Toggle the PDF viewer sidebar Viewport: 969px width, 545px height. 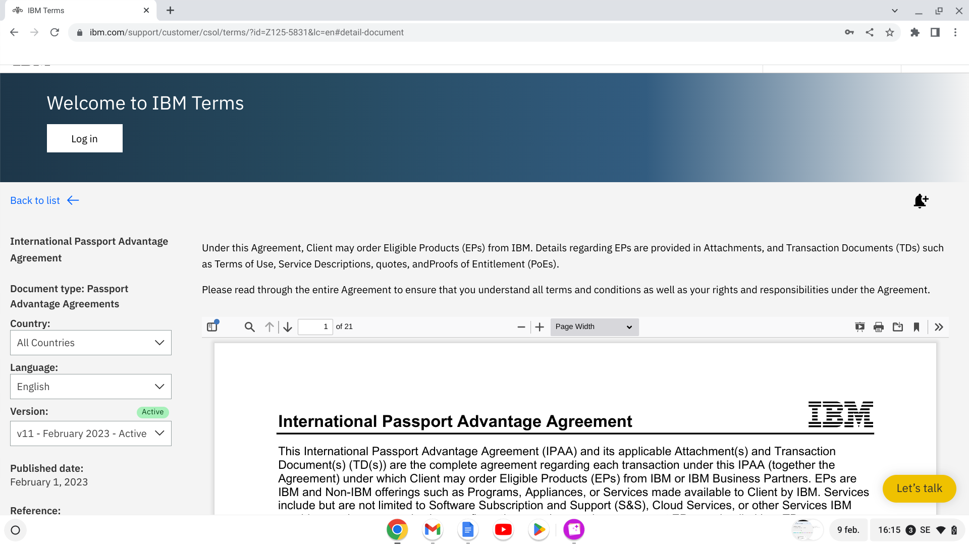tap(212, 326)
